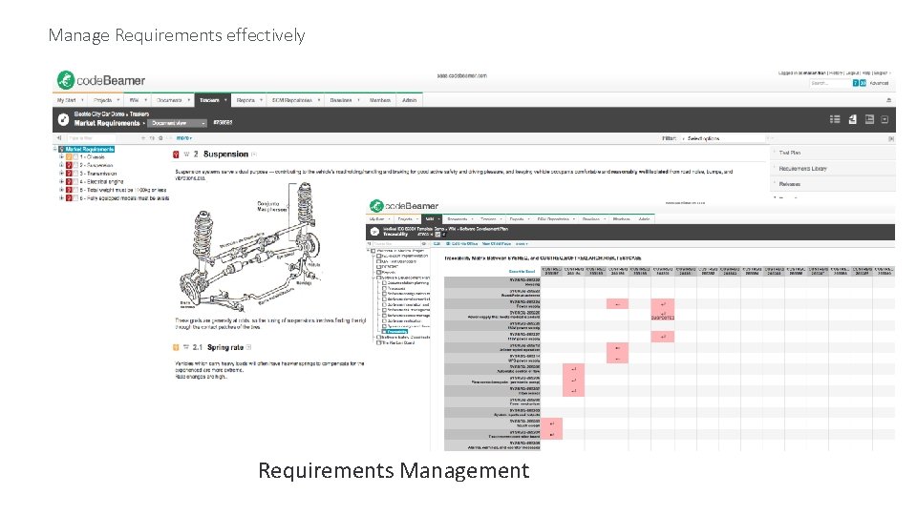Click the Logout link
The width and height of the screenshot is (917, 515).
coord(853,73)
